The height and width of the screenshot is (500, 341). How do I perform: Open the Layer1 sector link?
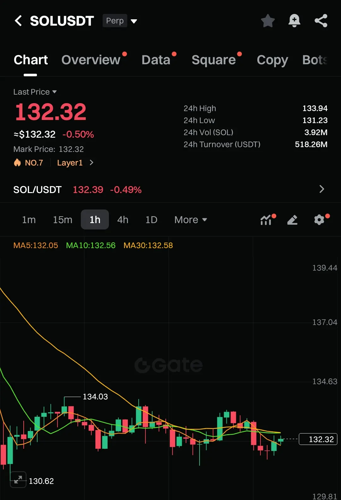coord(70,163)
